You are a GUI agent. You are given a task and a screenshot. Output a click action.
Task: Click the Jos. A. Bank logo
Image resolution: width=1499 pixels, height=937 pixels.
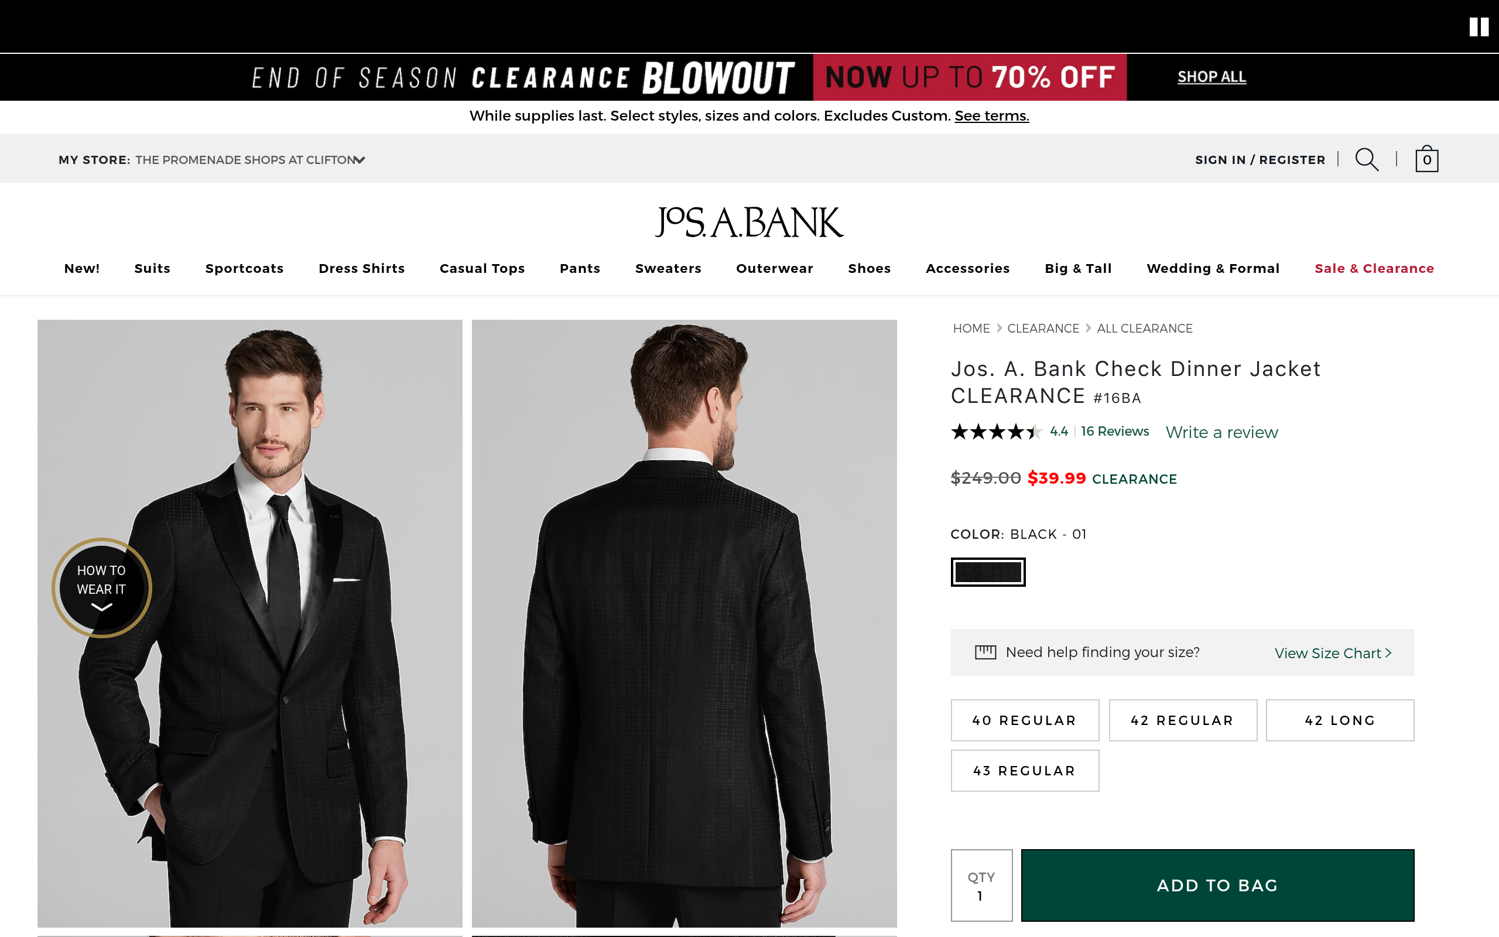[x=749, y=223]
